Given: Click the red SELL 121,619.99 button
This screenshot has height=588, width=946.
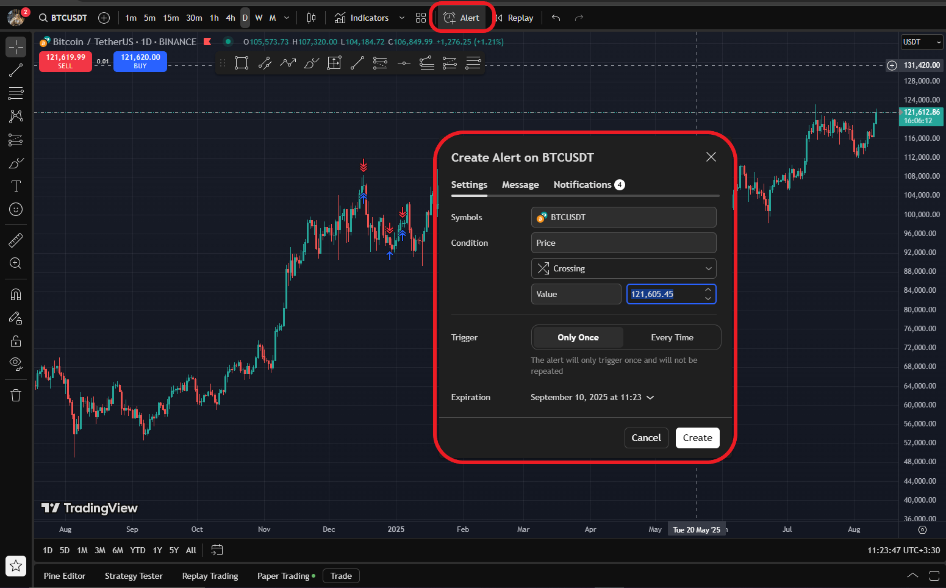Looking at the screenshot, I should [x=65, y=61].
